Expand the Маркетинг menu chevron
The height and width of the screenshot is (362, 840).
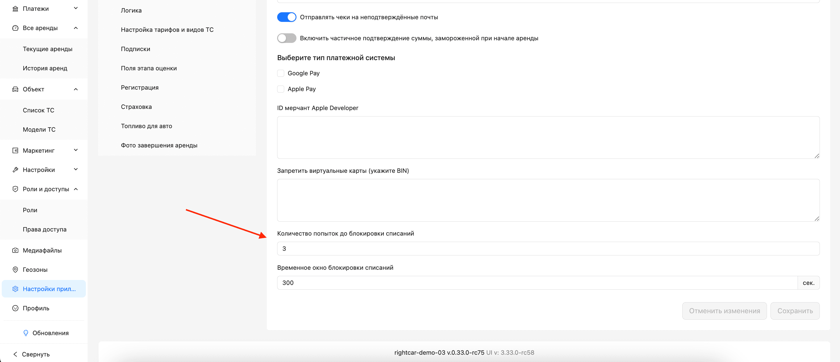(x=76, y=150)
